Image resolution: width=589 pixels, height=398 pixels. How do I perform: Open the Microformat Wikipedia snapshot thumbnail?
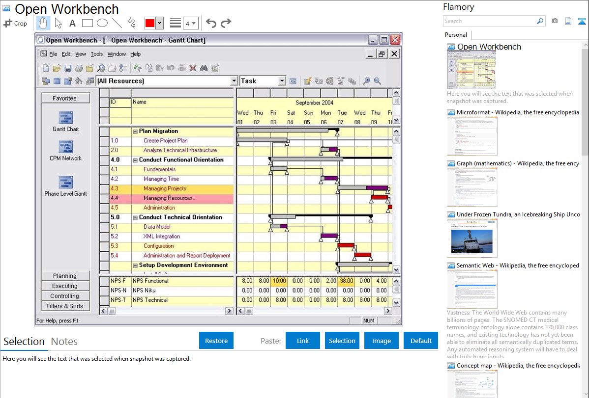[472, 136]
